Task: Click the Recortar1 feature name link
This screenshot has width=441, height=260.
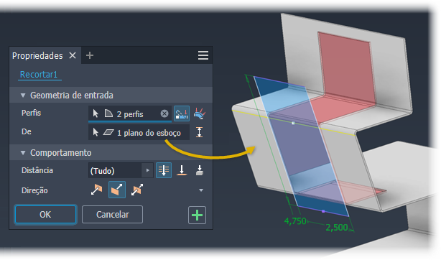Action: point(39,75)
